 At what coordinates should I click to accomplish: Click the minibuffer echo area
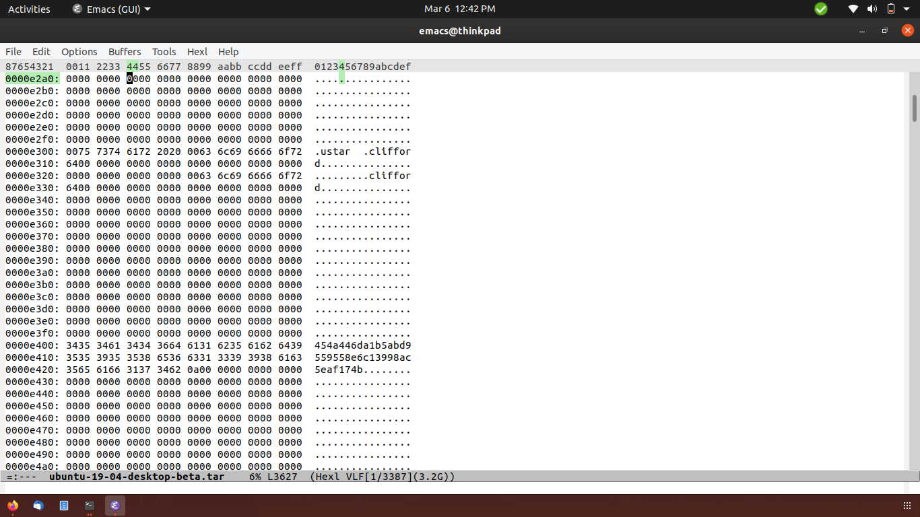(460, 488)
